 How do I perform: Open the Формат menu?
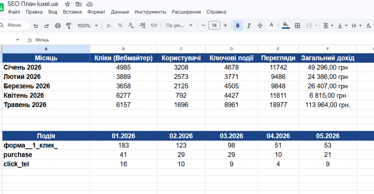96,12
